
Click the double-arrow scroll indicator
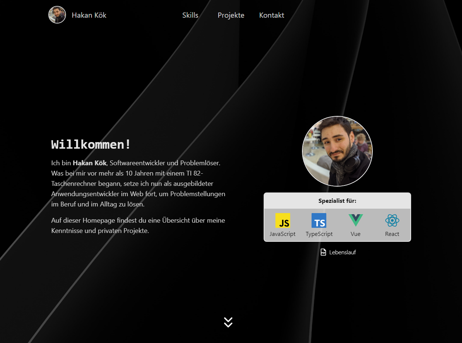(x=228, y=322)
